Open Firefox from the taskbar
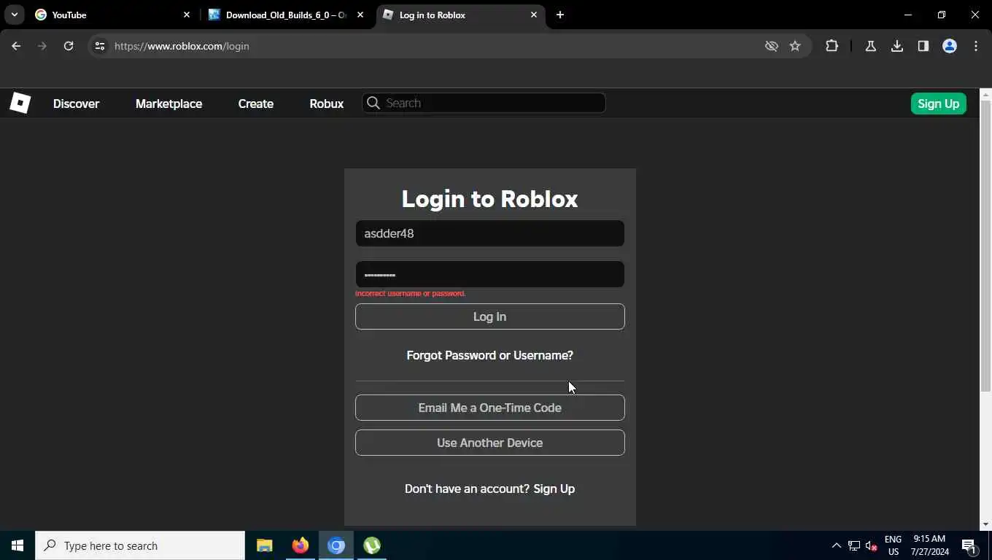 click(300, 545)
